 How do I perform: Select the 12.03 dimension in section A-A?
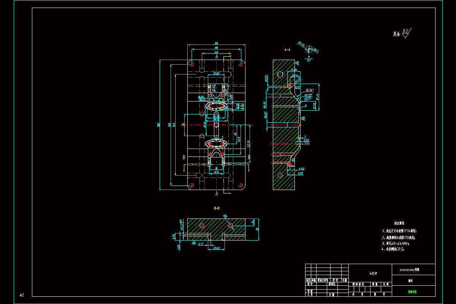click(315, 106)
